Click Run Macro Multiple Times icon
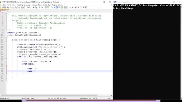 [84, 8]
